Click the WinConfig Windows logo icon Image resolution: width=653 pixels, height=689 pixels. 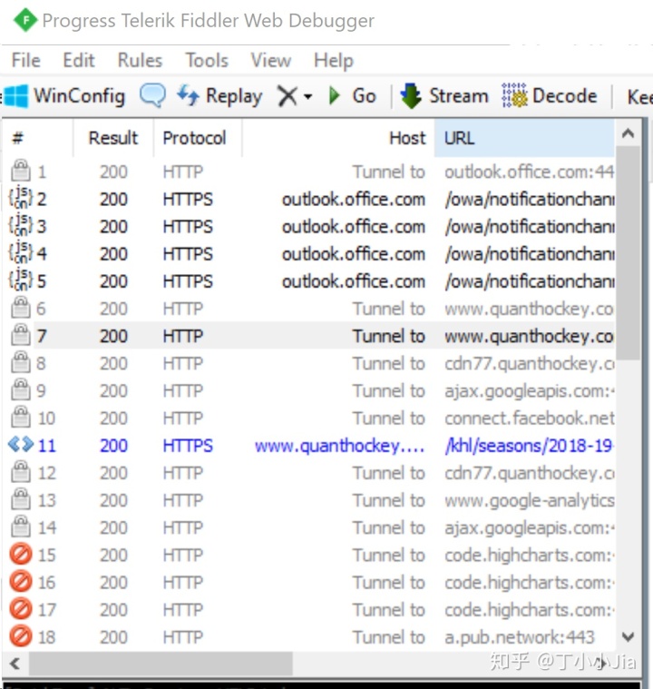point(15,96)
